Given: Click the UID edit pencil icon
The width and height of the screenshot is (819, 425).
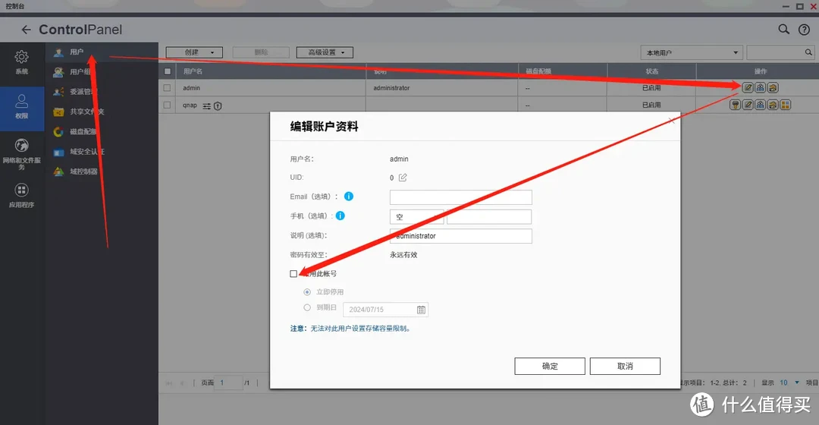Looking at the screenshot, I should tap(403, 178).
